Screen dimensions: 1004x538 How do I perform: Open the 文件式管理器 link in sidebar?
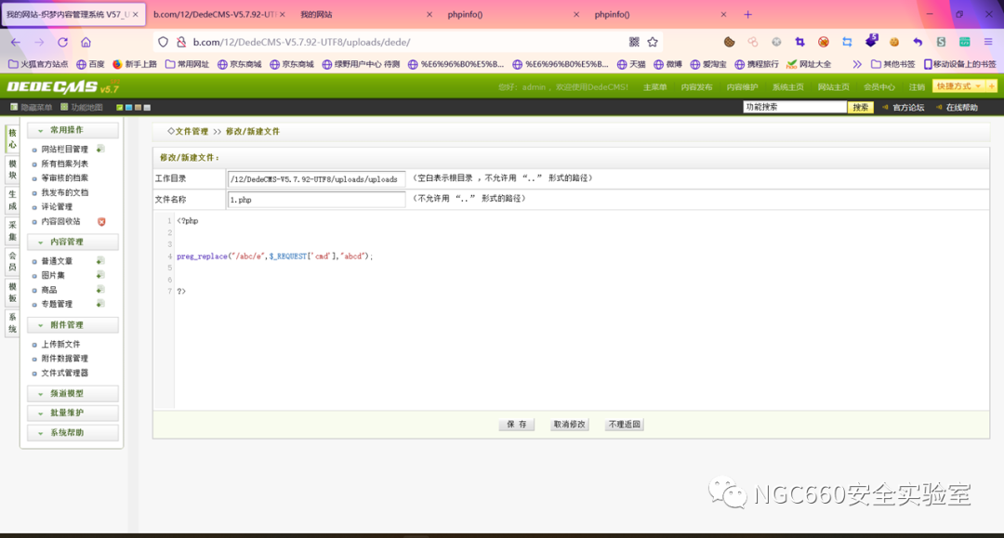65,373
